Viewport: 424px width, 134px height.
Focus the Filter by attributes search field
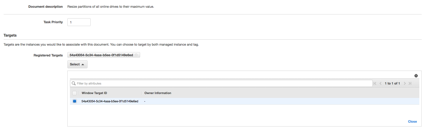(x=221, y=83)
